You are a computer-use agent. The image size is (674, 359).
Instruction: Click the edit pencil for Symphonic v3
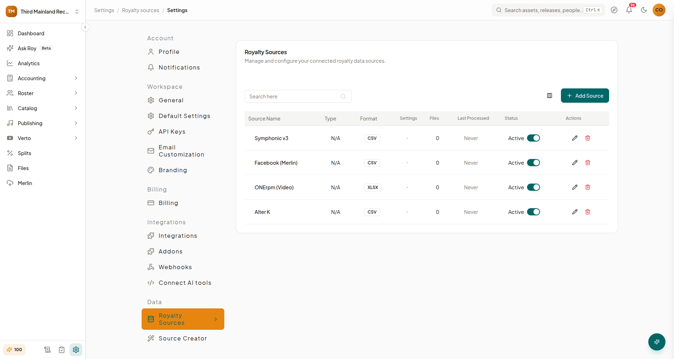pyautogui.click(x=575, y=138)
